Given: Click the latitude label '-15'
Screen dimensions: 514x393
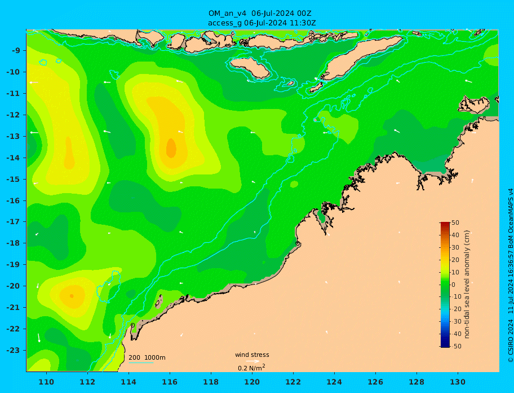Looking at the screenshot, I should [14, 179].
